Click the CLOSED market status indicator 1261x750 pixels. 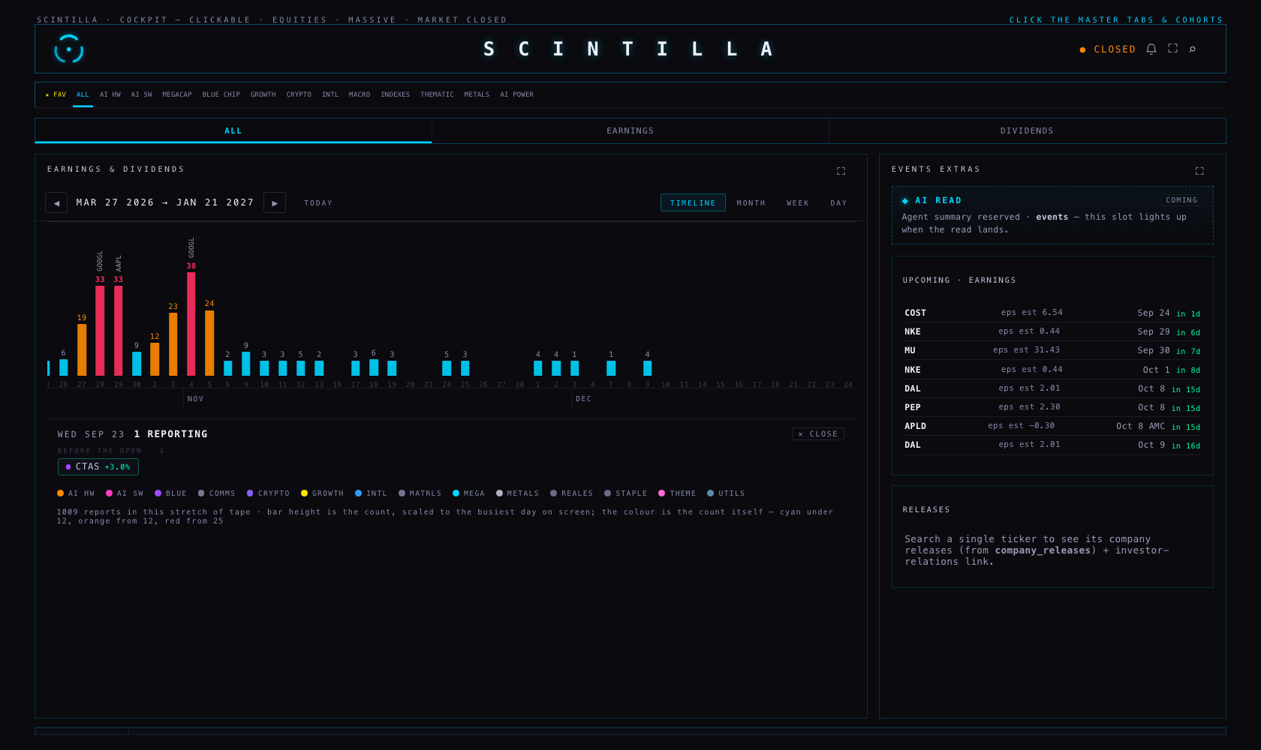point(1108,49)
